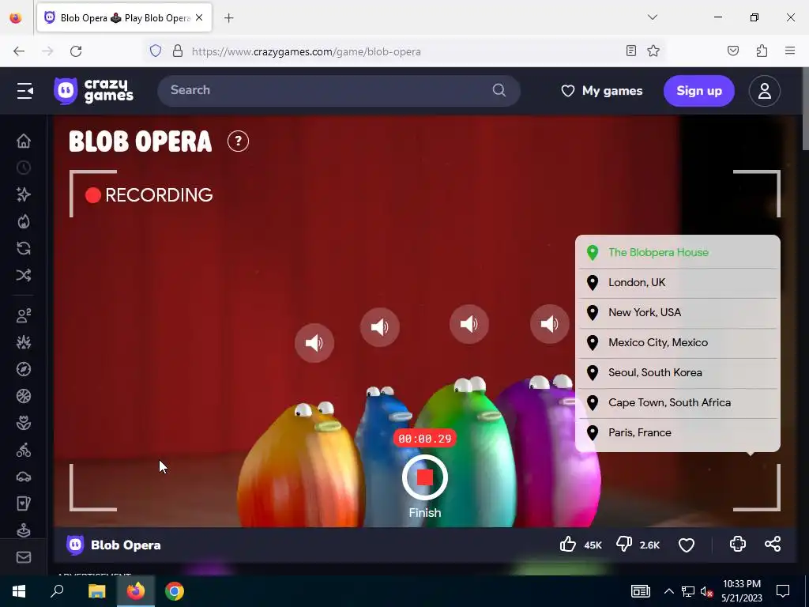Open the Basketball games icon in sidebar
Viewport: 809px width, 607px height.
23,396
